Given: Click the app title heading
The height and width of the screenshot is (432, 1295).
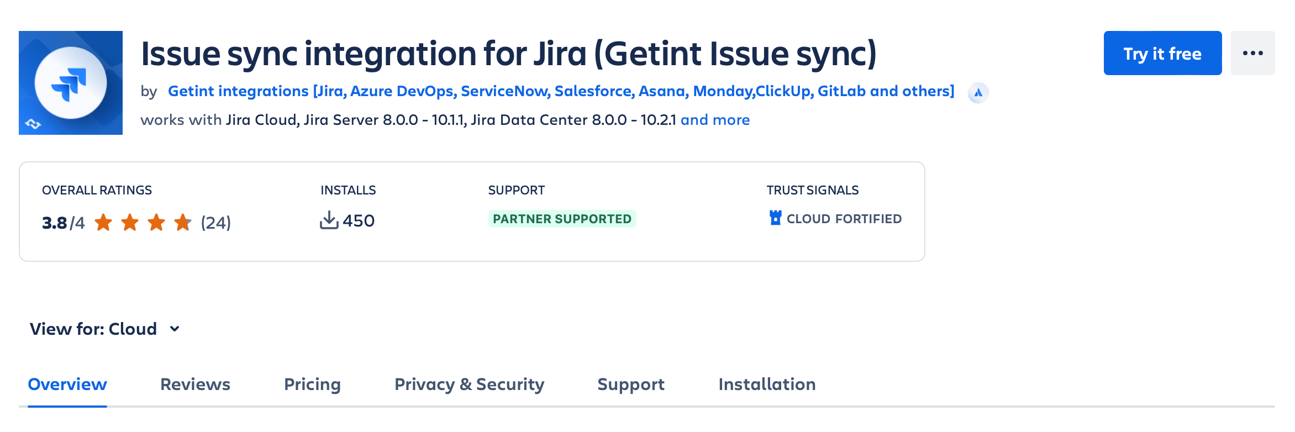Looking at the screenshot, I should (509, 54).
